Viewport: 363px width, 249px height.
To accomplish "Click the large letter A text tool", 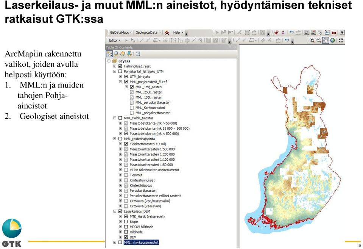I will [x=342, y=33].
